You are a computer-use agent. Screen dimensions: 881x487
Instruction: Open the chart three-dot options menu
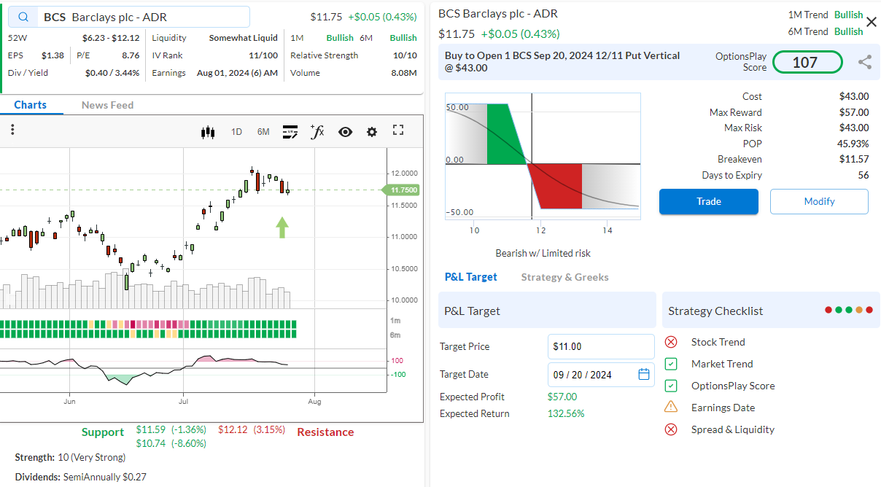click(12, 130)
